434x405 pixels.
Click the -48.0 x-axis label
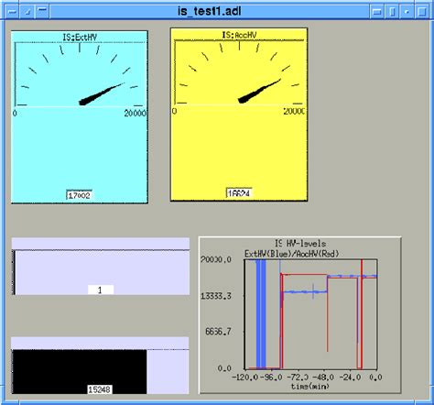pos(324,378)
